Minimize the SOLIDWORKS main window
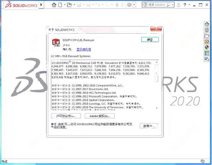 [x=194, y=5]
